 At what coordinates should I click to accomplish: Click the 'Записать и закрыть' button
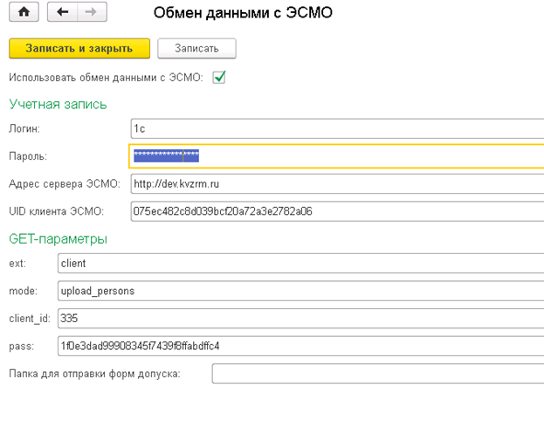[79, 48]
